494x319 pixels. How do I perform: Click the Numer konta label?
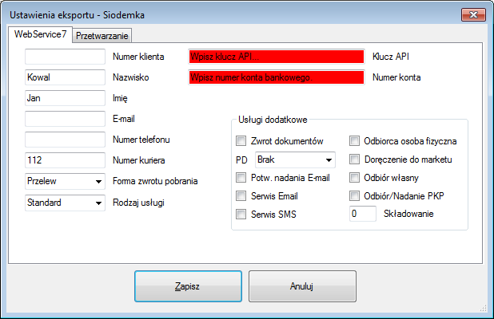click(x=396, y=77)
